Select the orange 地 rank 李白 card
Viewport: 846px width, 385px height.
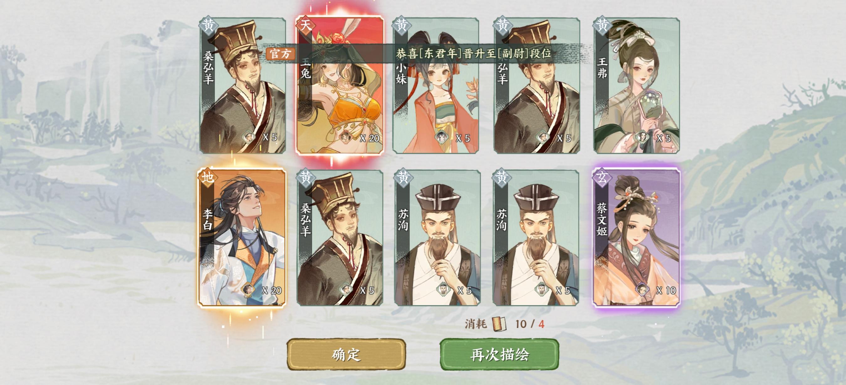pos(242,238)
